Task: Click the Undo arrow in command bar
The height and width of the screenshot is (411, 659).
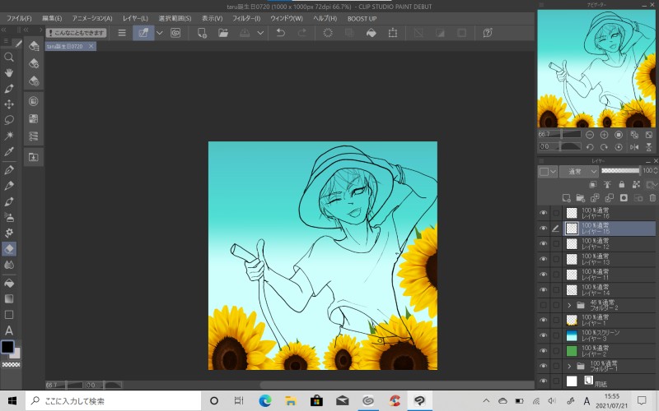Action: [281, 33]
